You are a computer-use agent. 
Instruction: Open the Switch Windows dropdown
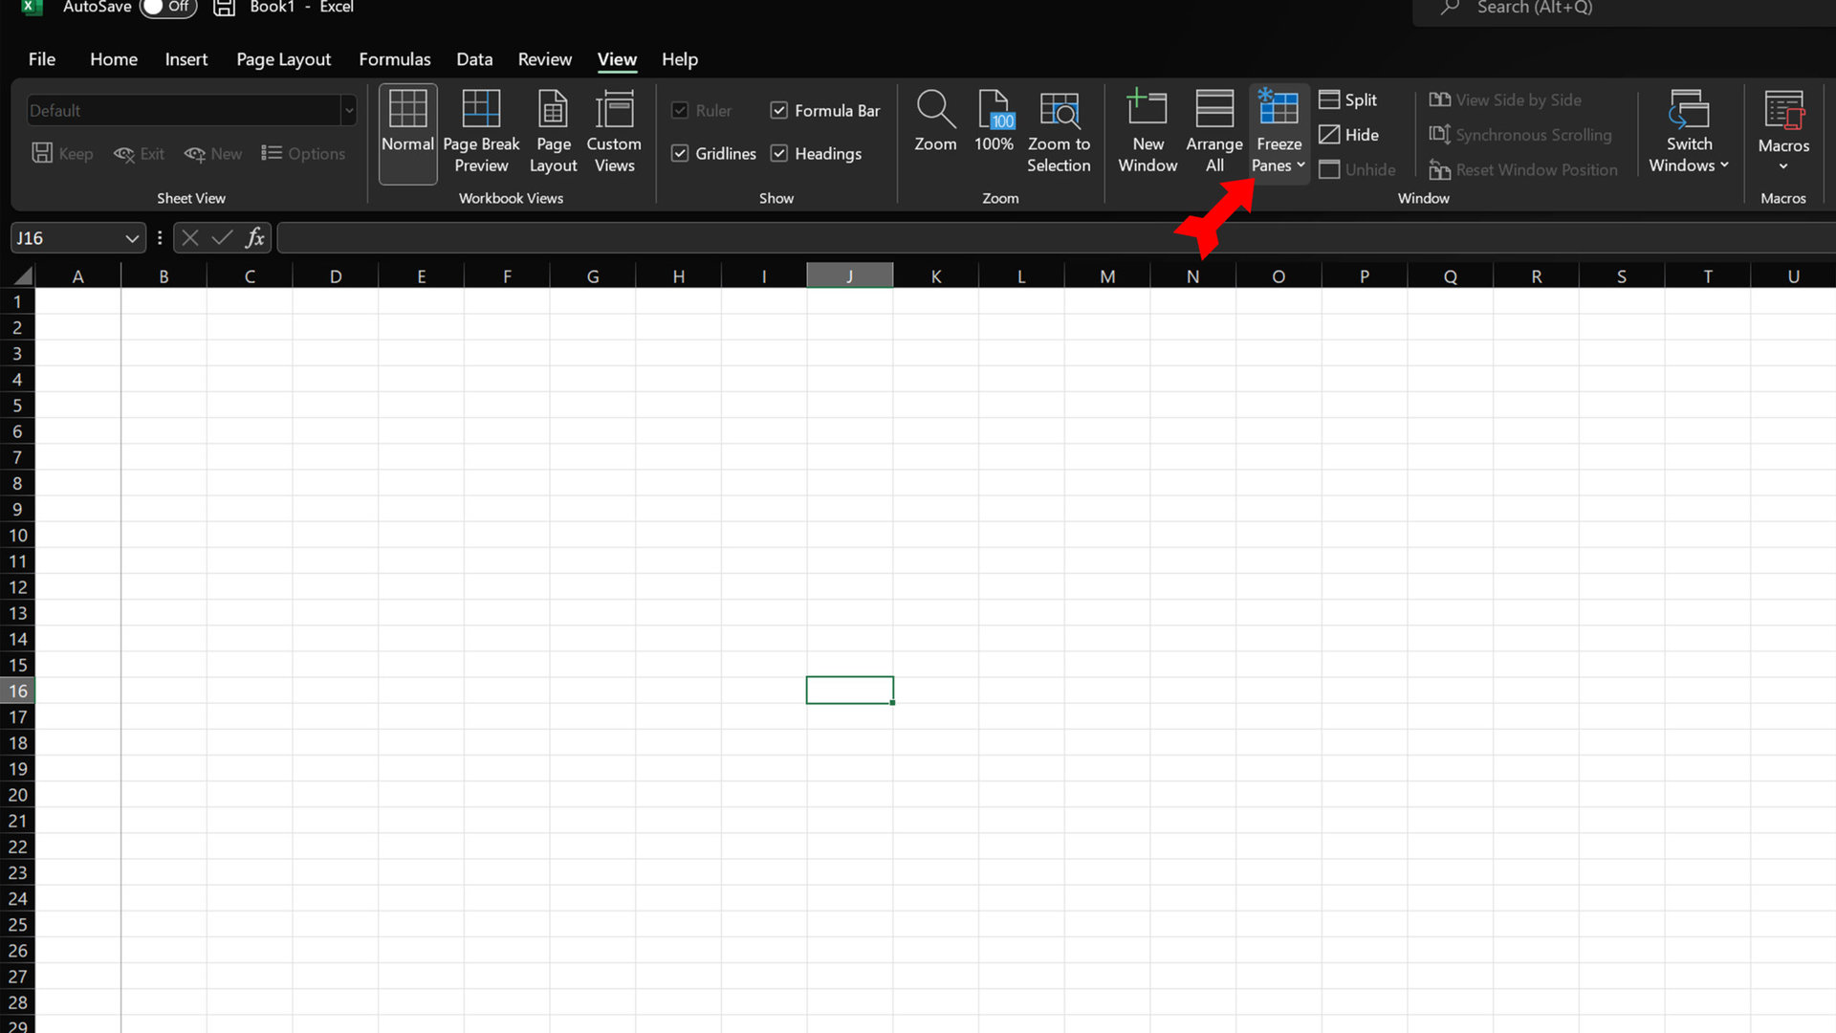(x=1689, y=132)
